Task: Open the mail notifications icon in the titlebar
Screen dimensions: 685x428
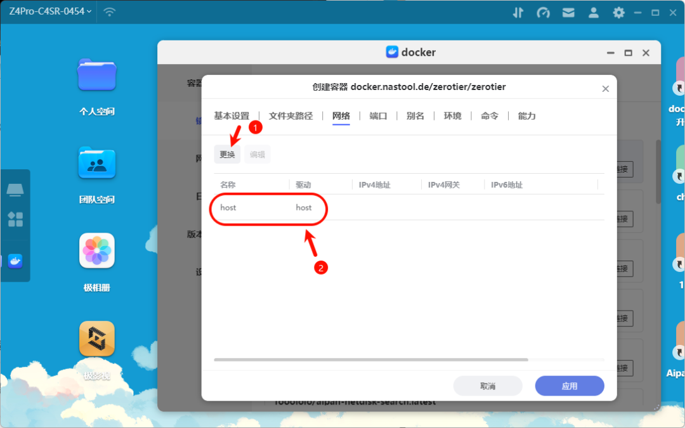Action: point(568,12)
